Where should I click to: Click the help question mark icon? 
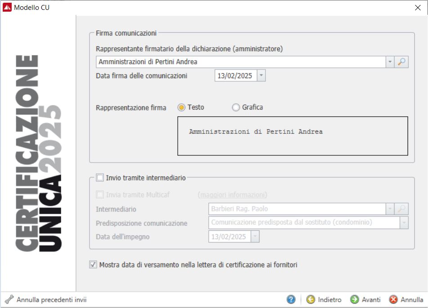tap(291, 299)
